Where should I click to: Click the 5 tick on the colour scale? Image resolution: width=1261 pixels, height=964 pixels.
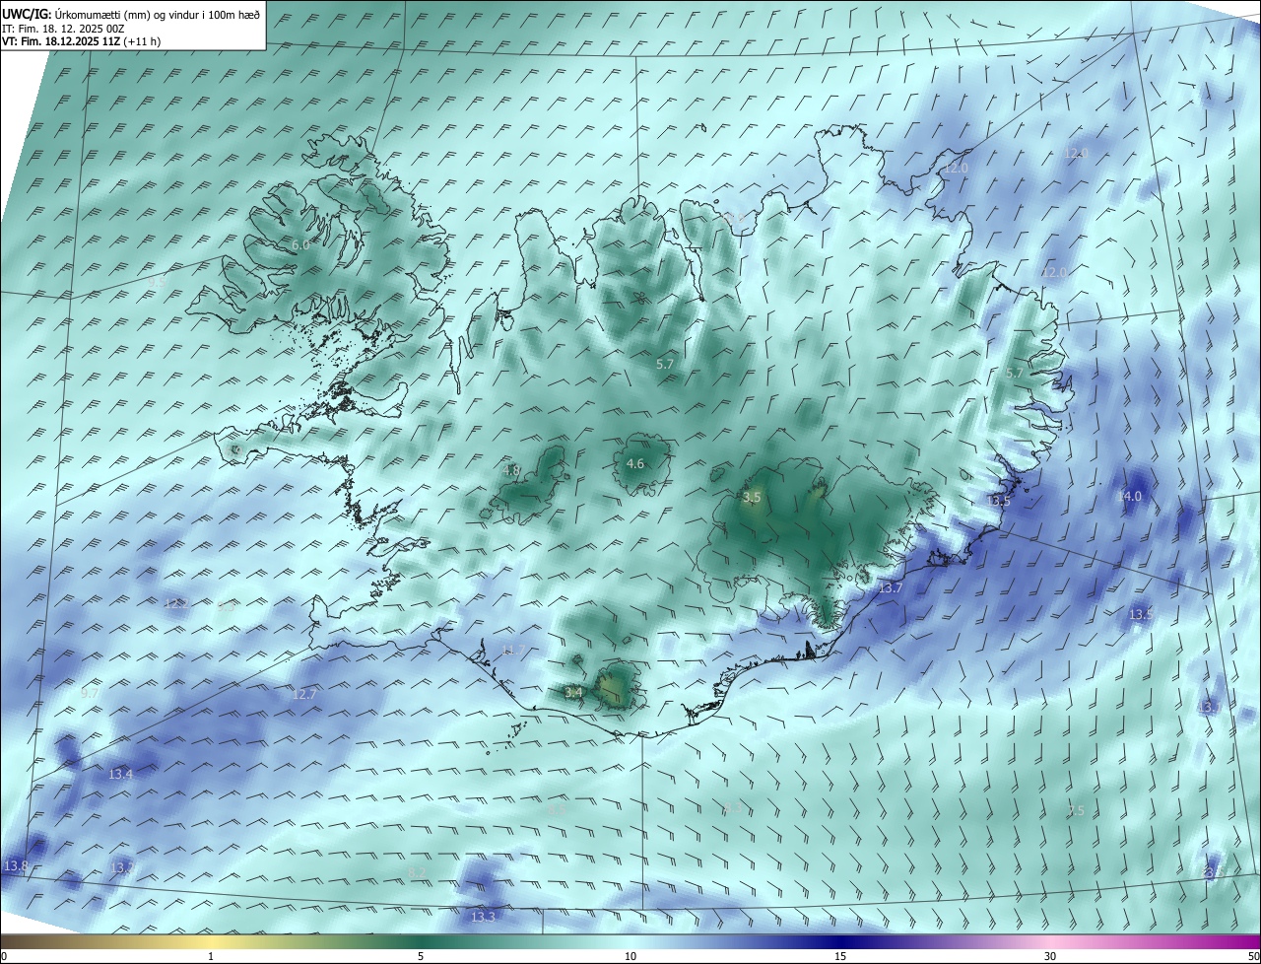(x=421, y=956)
